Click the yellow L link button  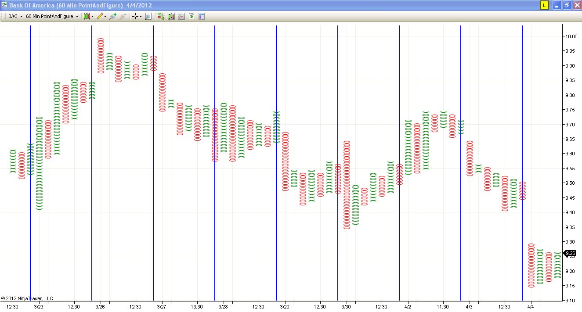point(544,5)
